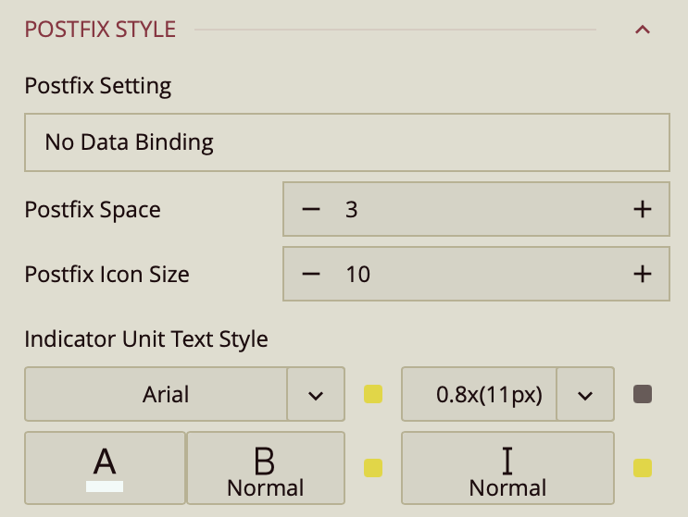Increase Postfix Space with plus button
This screenshot has height=517, width=688.
[643, 210]
